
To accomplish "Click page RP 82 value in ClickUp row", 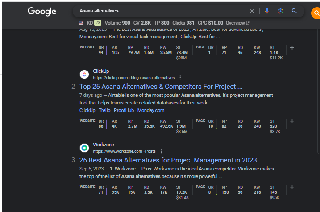I will [x=224, y=126].
